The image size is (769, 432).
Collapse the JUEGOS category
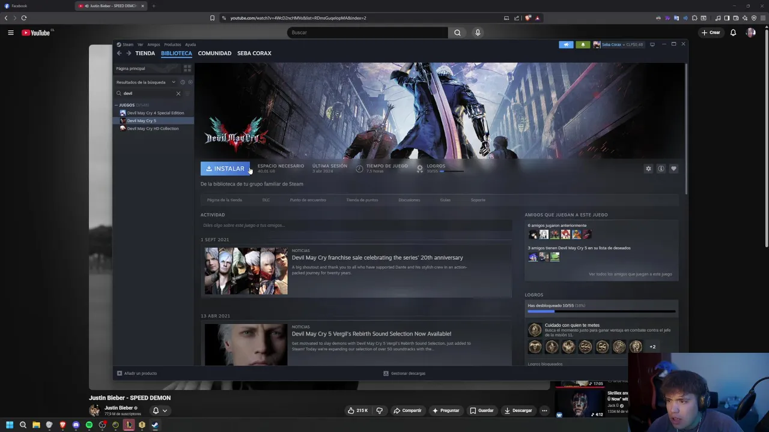pos(117,105)
